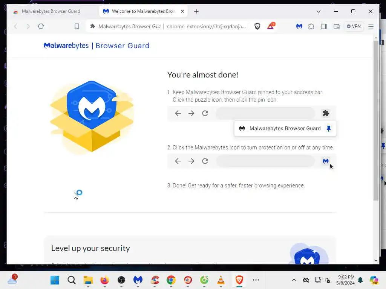Open the Malwarebytes extension toolbar icon
Screen dimensions: 386x289
click(299, 26)
